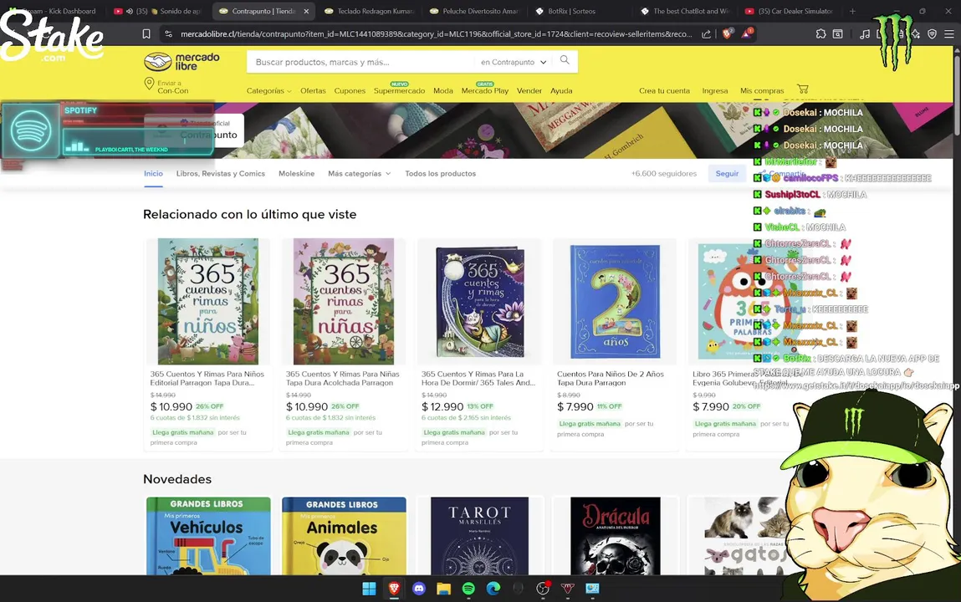This screenshot has width=961, height=602.
Task: Click the browser address bar URL
Action: [x=436, y=34]
